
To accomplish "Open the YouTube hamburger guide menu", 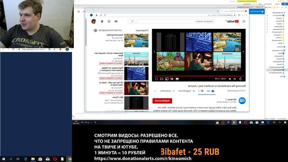I will [x=244, y=22].
